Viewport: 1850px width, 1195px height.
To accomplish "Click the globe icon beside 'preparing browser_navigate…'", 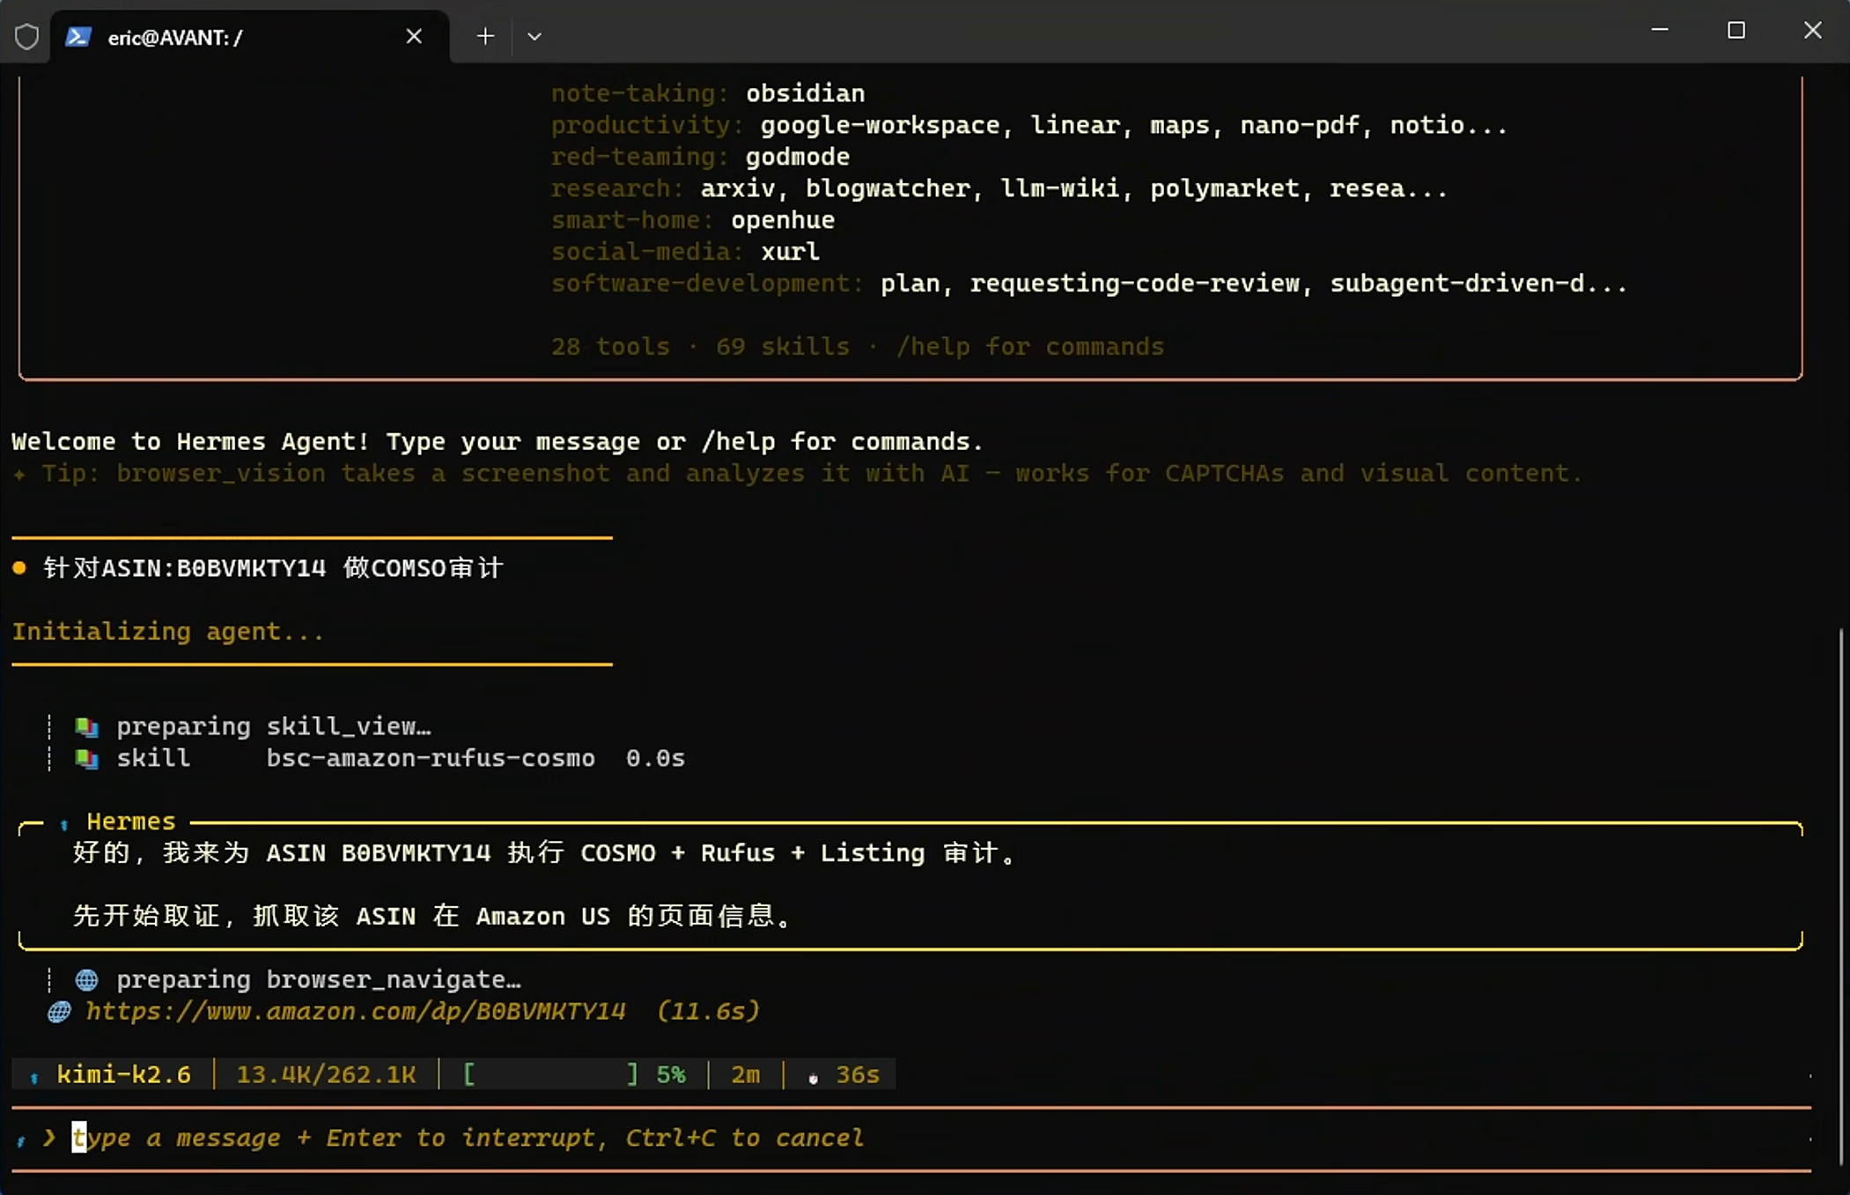I will pos(86,979).
